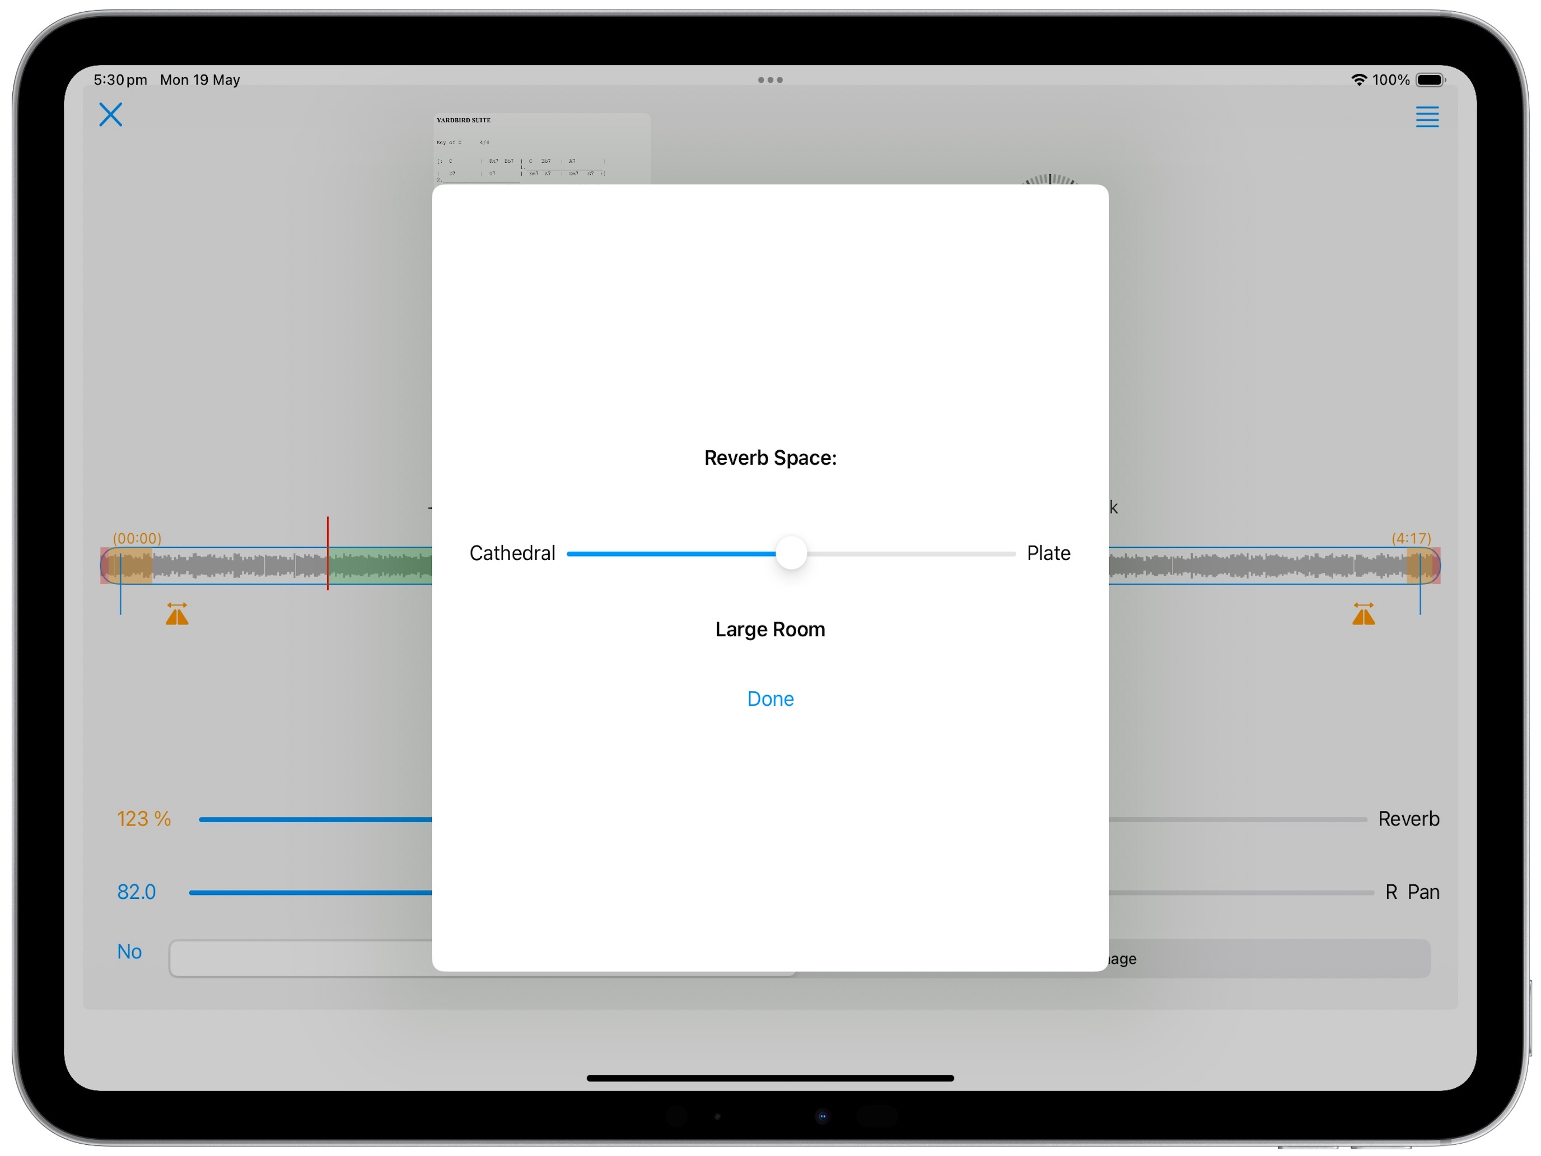This screenshot has width=1541, height=1156.
Task: Click the speed slider track beside 123 %
Action: [316, 819]
